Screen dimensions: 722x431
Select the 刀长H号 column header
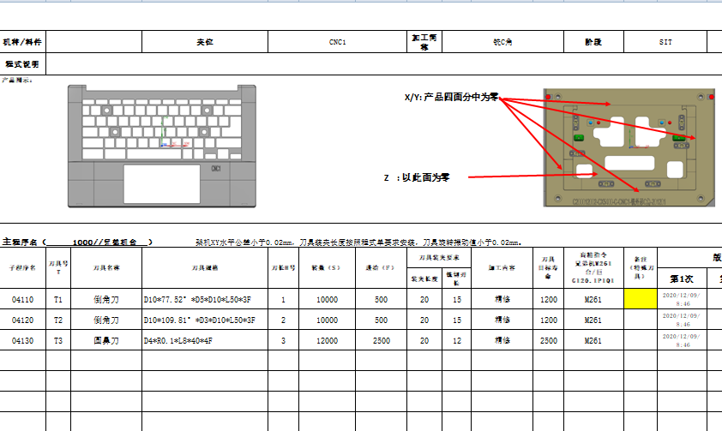click(283, 267)
